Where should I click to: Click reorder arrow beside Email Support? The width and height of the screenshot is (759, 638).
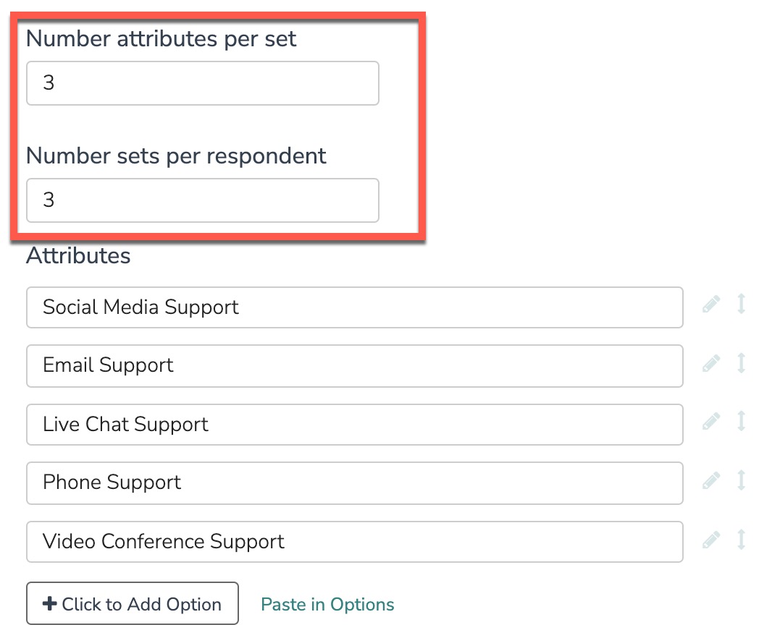click(x=741, y=364)
